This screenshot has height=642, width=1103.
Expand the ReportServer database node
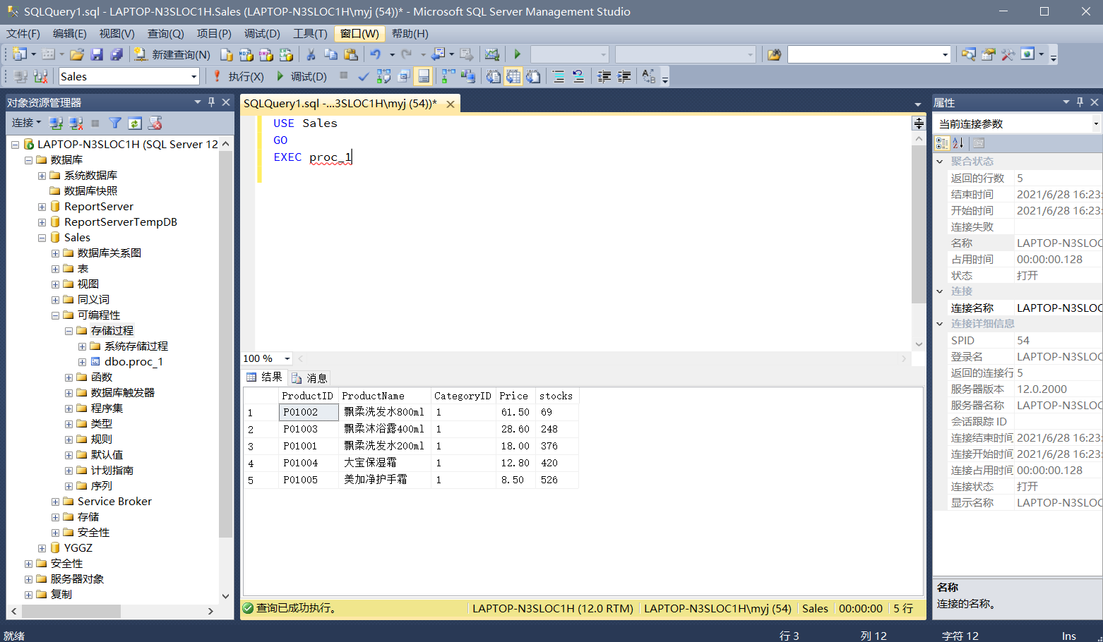[x=42, y=207]
